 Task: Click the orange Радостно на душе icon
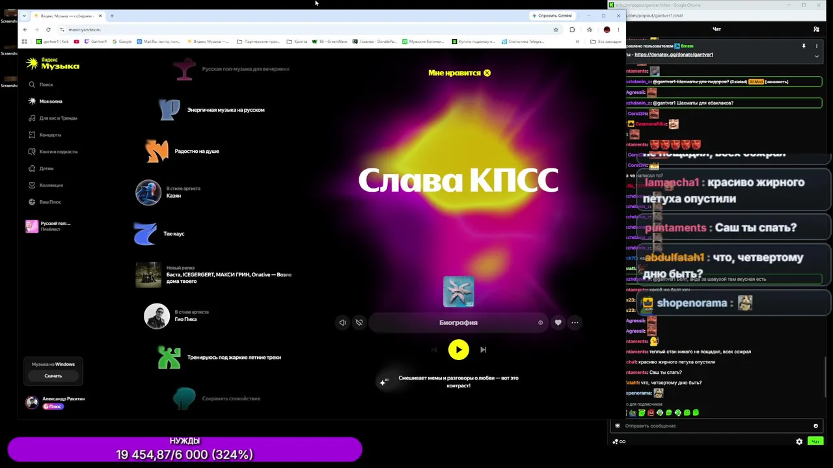coord(157,151)
